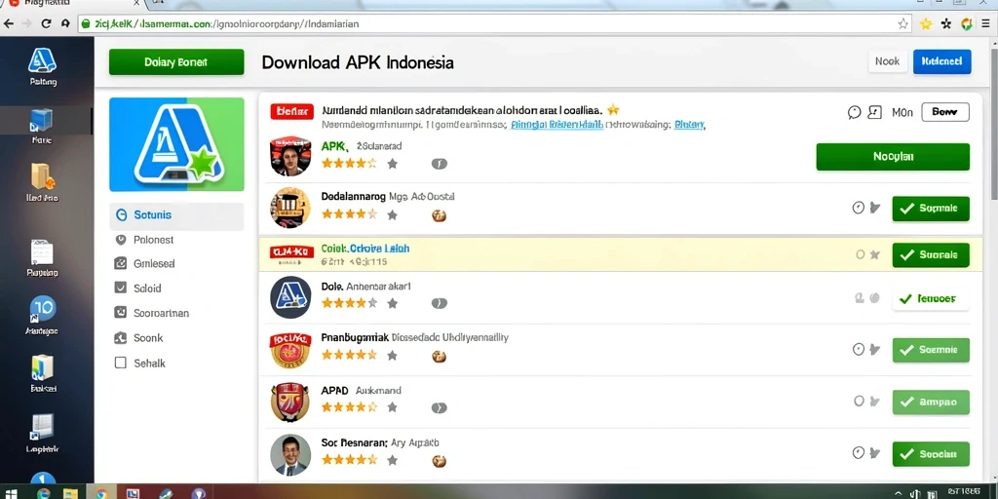Click star icon in highlighted yellow row
The width and height of the screenshot is (998, 499).
click(875, 254)
